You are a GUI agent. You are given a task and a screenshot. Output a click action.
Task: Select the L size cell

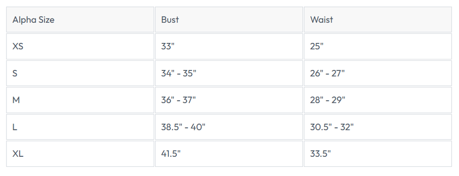coord(80,127)
